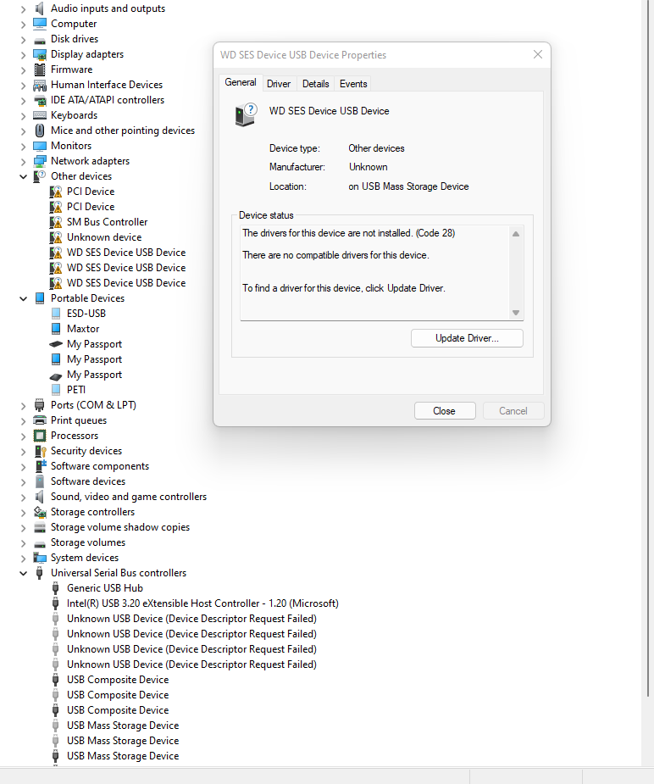The height and width of the screenshot is (784, 654).
Task: Click the Computer category monitor icon
Action: (x=40, y=24)
